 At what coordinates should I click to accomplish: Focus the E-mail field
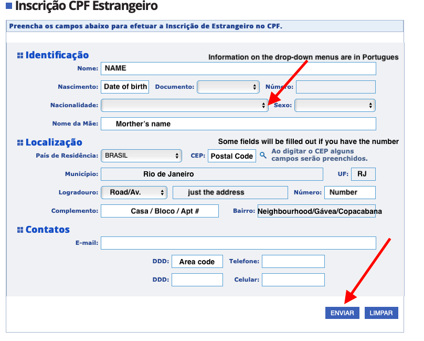[238, 243]
